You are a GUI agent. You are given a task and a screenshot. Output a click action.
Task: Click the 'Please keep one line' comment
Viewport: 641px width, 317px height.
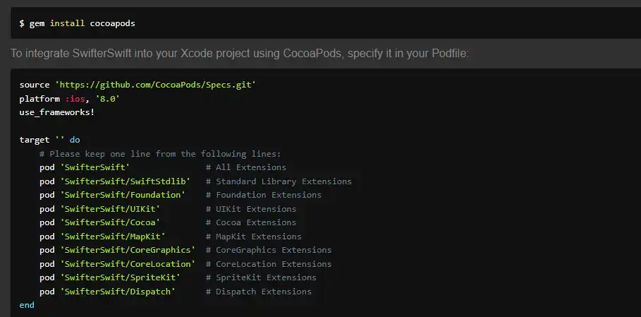click(160, 154)
